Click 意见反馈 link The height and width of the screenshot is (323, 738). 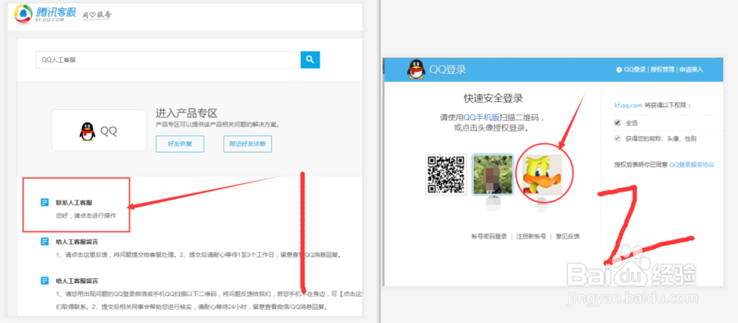568,237
